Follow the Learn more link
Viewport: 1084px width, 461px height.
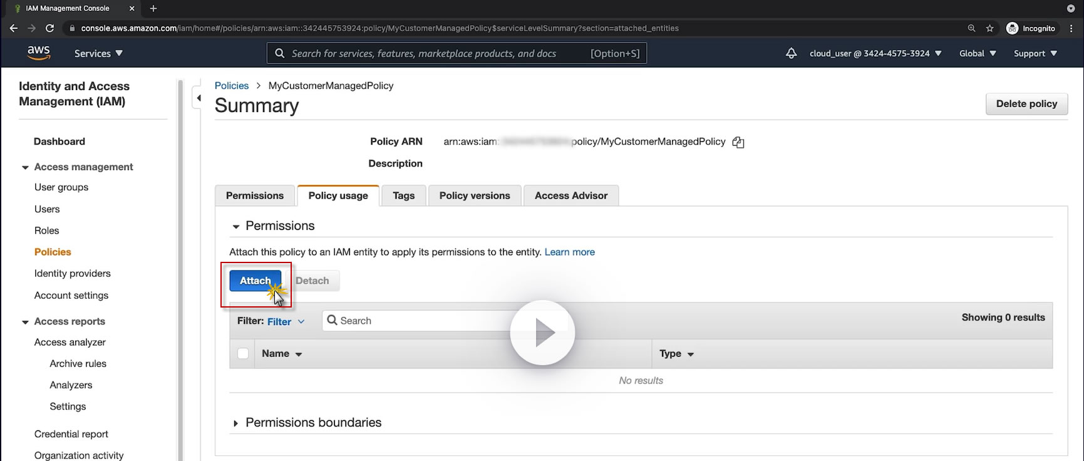[569, 252]
